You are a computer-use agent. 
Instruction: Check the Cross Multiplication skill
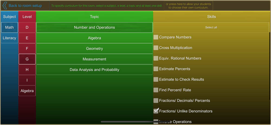coord(156,48)
